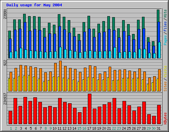This screenshot has width=169, height=132.
Task: Select day 7 on the x-axis
Action: (41, 128)
